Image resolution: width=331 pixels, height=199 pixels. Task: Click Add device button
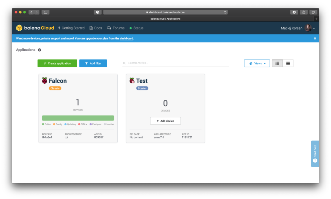(x=165, y=121)
